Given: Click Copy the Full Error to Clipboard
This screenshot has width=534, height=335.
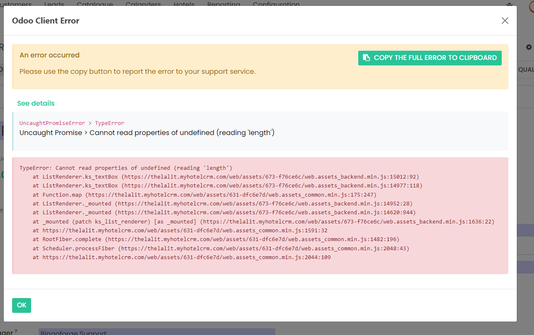Looking at the screenshot, I should tap(430, 58).
